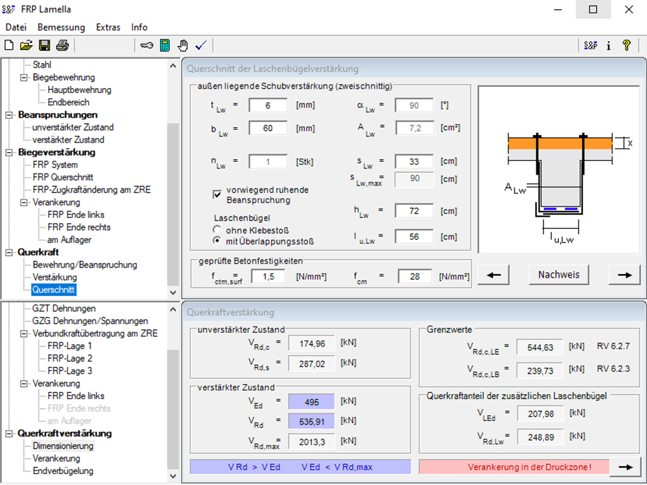Click the hand icon in the toolbar

point(183,45)
